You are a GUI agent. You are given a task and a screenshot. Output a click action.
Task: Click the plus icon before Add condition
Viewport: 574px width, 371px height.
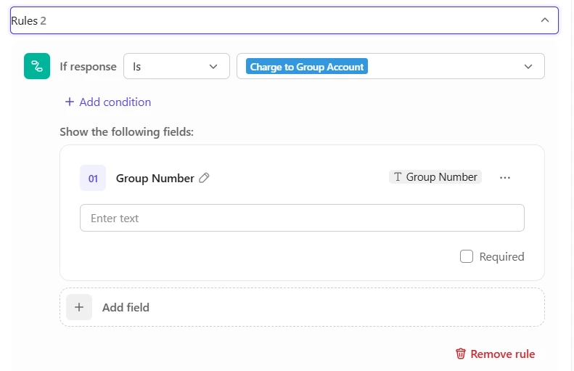tap(70, 102)
